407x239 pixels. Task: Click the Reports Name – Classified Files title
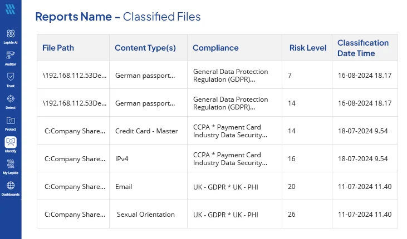point(118,17)
